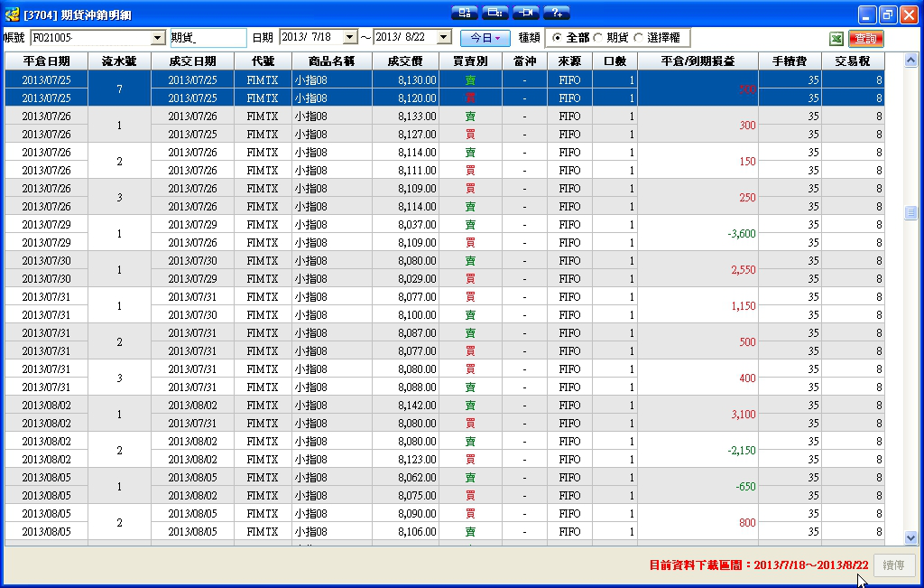Select profit cell -3,600
Image resolution: width=924 pixels, height=588 pixels.
(698, 234)
